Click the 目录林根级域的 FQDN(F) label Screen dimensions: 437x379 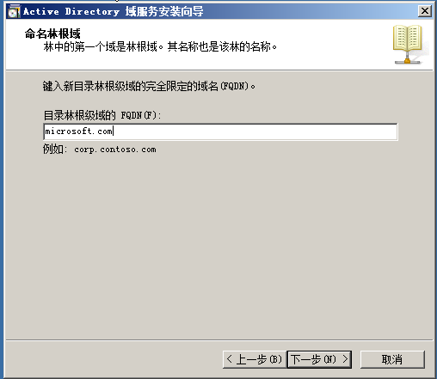102,115
